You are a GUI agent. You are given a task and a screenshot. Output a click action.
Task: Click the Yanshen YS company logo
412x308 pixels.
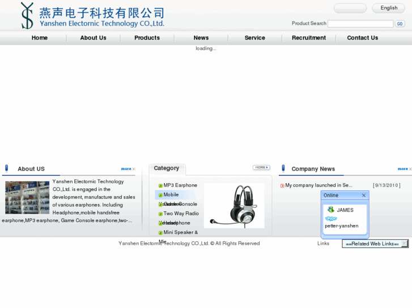click(27, 15)
